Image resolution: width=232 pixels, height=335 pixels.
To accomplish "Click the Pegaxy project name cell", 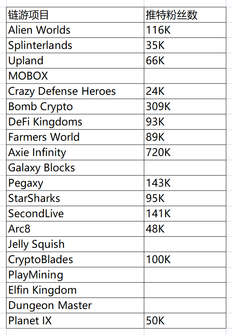I will click(x=75, y=183).
